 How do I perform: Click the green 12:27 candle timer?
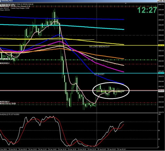[x=147, y=10]
